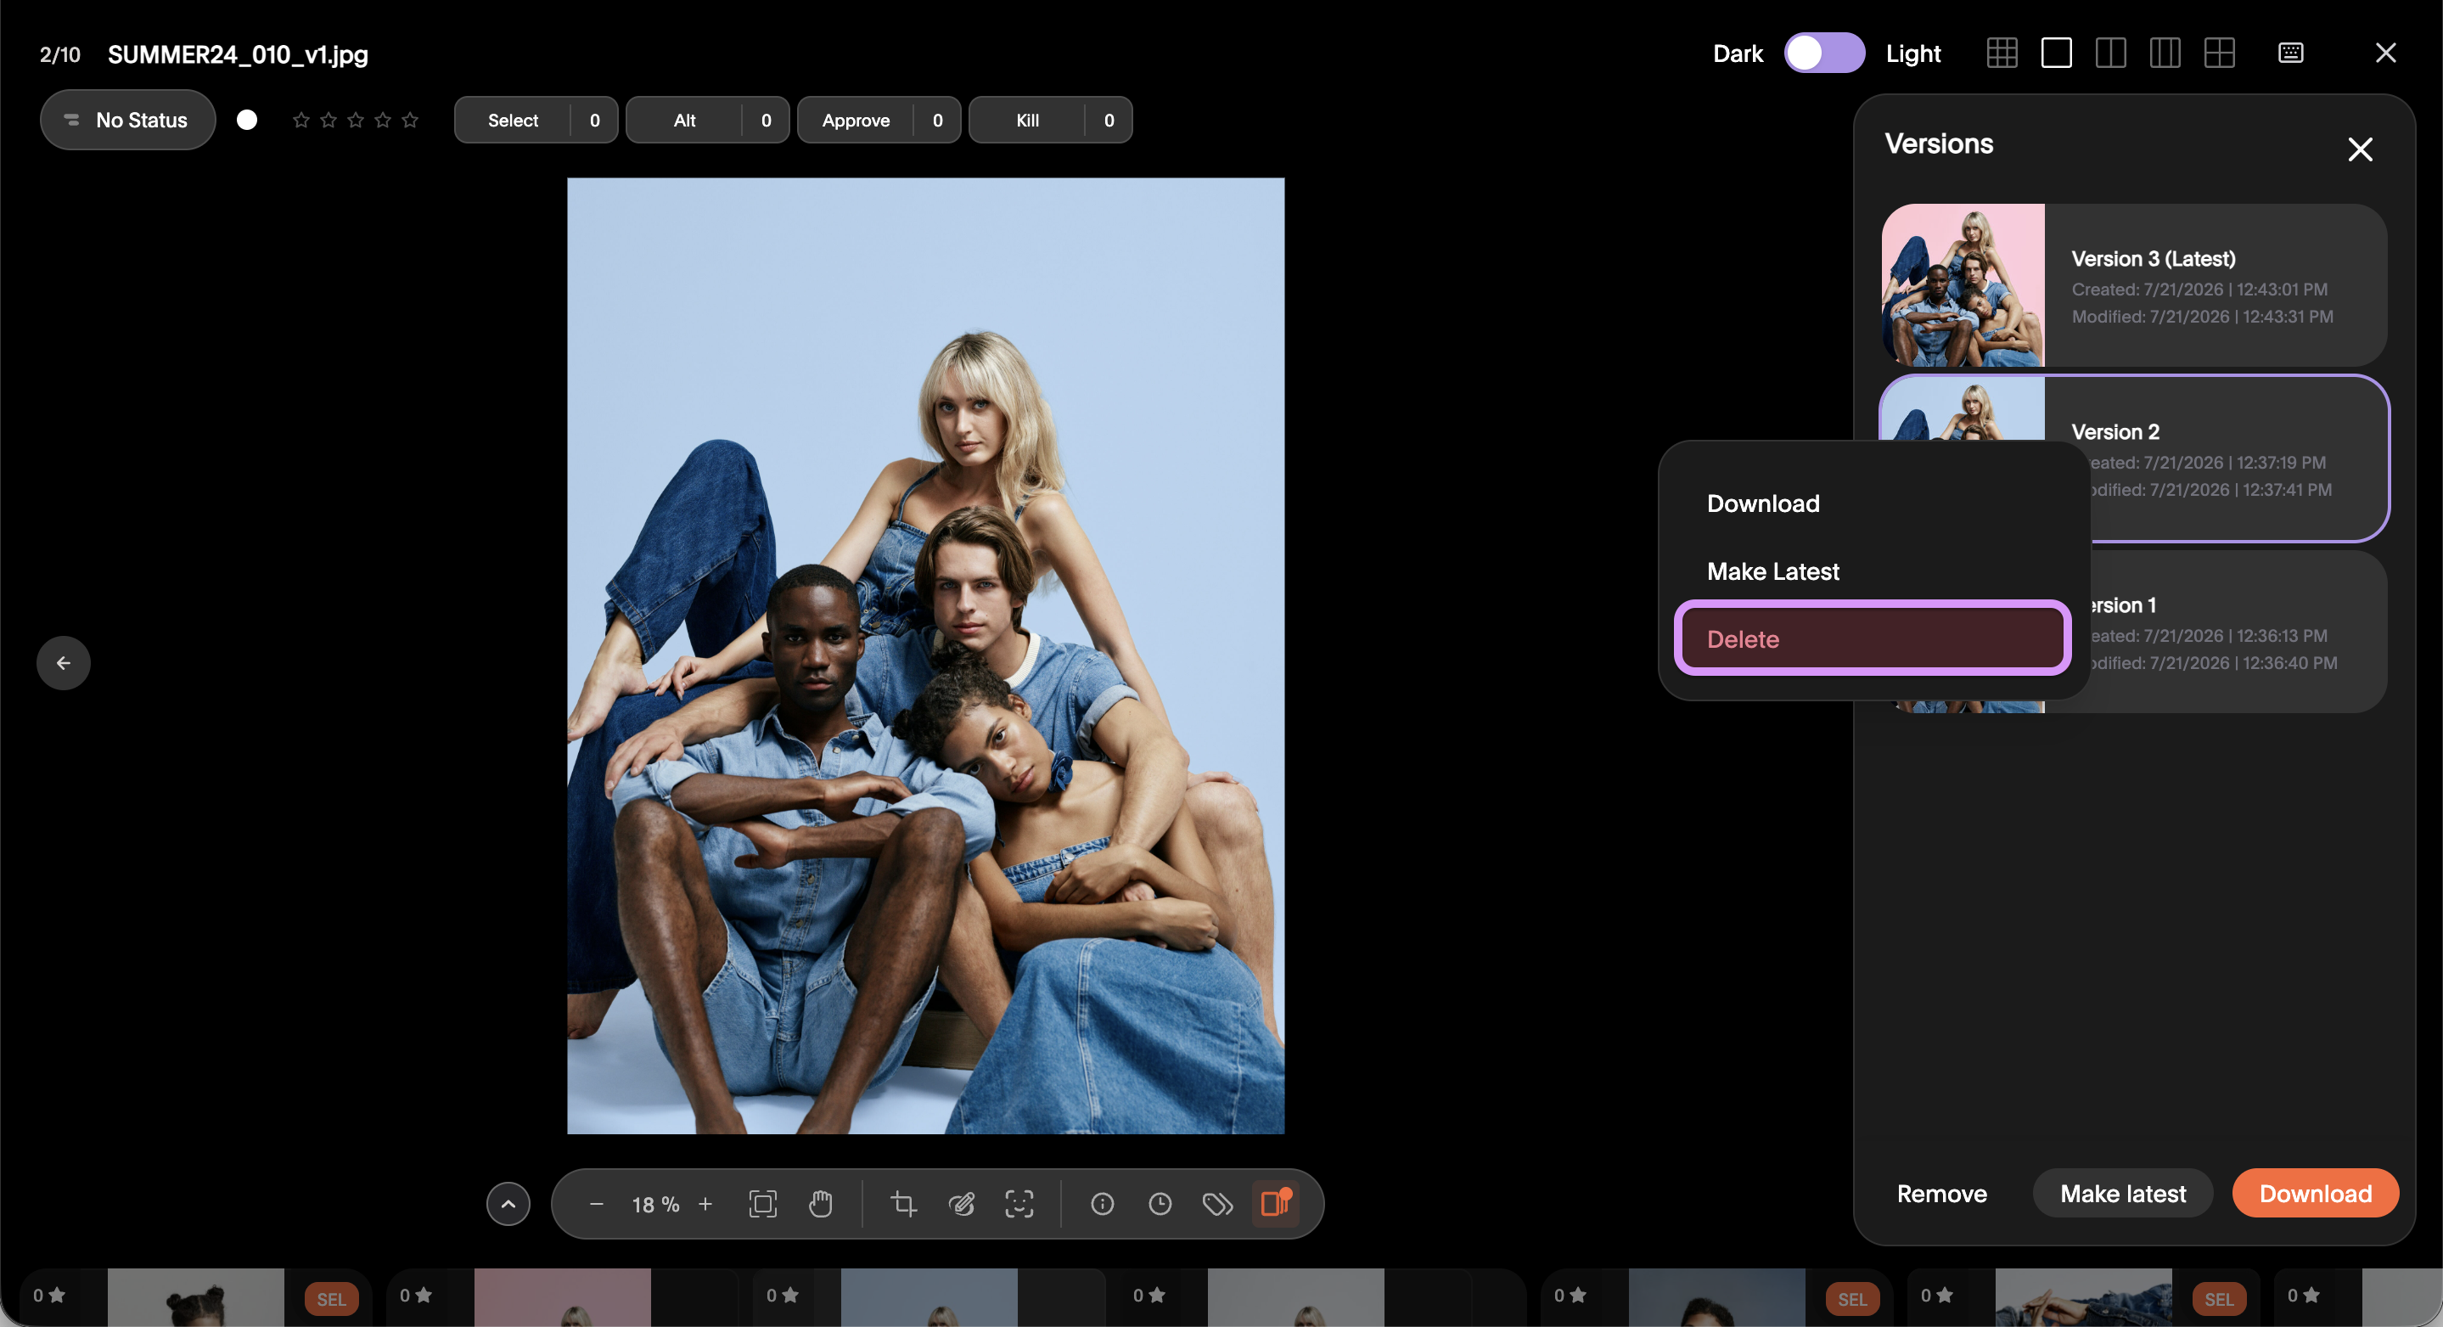The height and width of the screenshot is (1327, 2443).
Task: Expand the toolbar with the chevron-up button
Action: [x=508, y=1204]
